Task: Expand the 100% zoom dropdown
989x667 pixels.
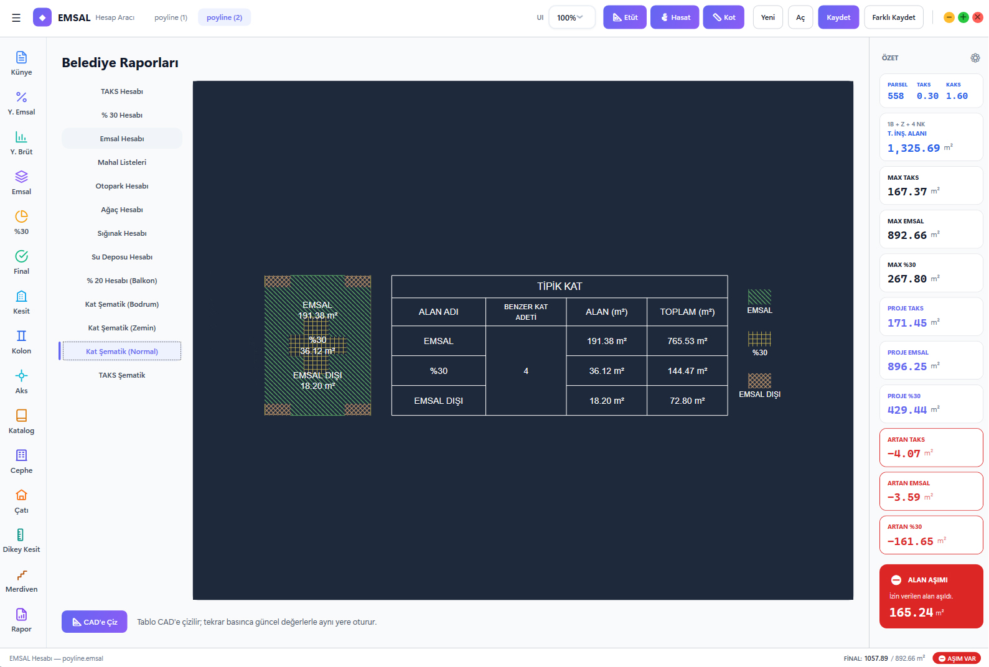Action: click(572, 17)
